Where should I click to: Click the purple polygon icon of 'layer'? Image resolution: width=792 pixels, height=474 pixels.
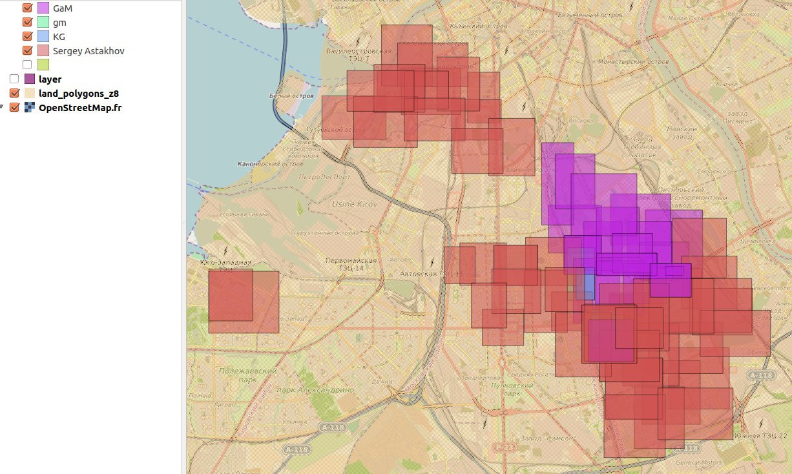pos(30,79)
